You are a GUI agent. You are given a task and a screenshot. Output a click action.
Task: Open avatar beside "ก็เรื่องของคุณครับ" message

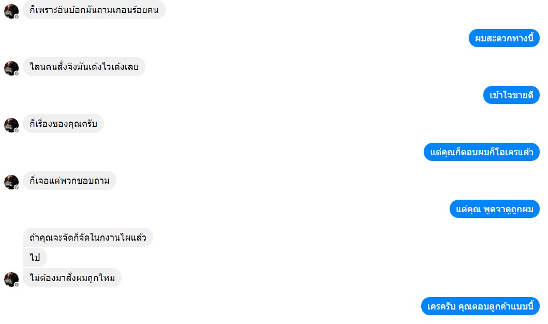(11, 125)
